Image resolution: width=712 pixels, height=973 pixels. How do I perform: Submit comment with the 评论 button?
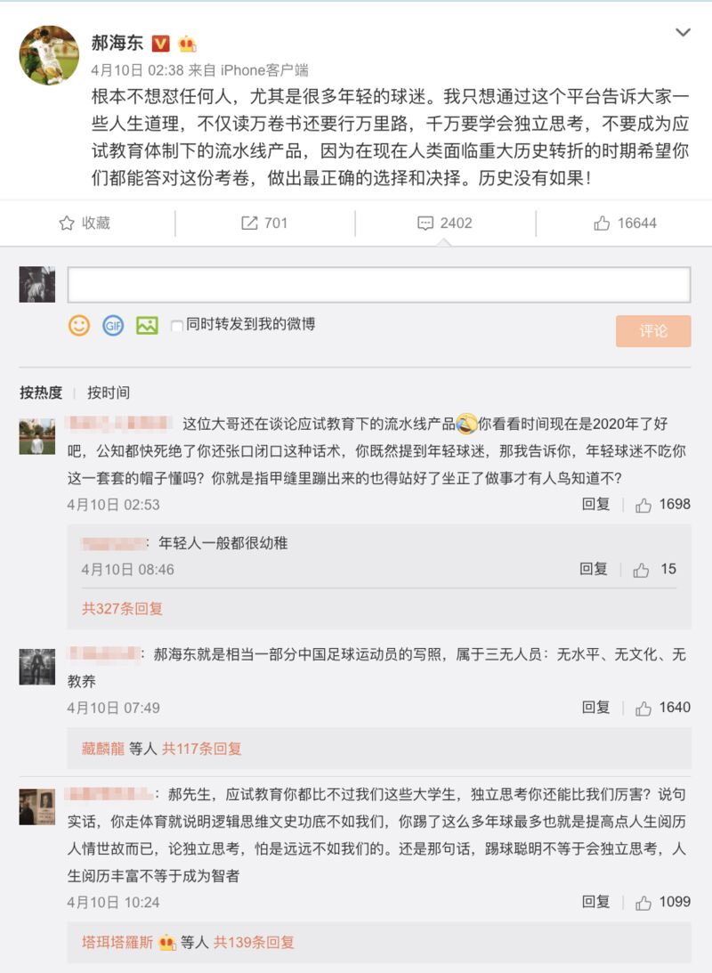click(653, 331)
